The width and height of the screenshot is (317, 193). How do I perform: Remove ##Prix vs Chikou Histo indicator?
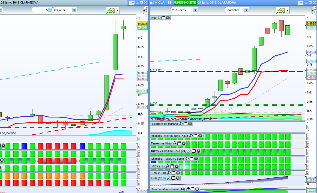coord(199,151)
